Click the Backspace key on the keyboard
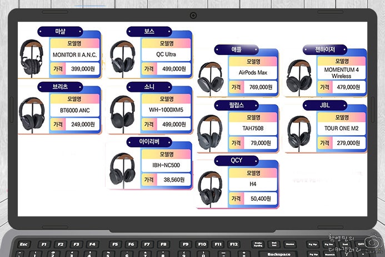 pos(279,254)
